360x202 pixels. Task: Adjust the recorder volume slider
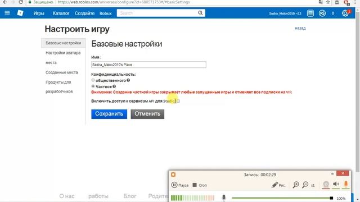(x=282, y=198)
